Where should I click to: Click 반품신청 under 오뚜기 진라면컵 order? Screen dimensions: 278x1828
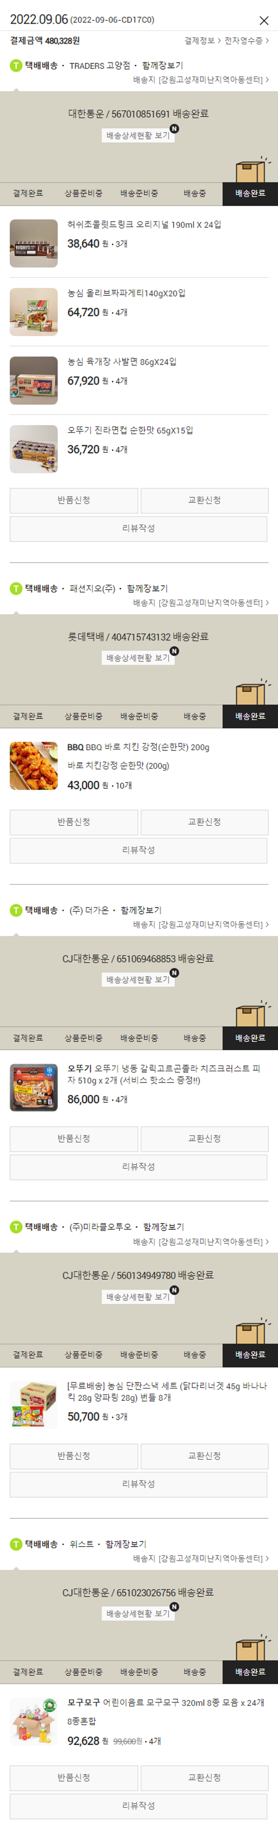coord(73,501)
